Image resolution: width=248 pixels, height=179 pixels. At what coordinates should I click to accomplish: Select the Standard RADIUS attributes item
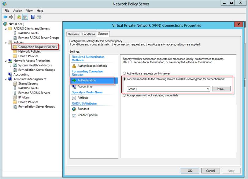(x=83, y=109)
